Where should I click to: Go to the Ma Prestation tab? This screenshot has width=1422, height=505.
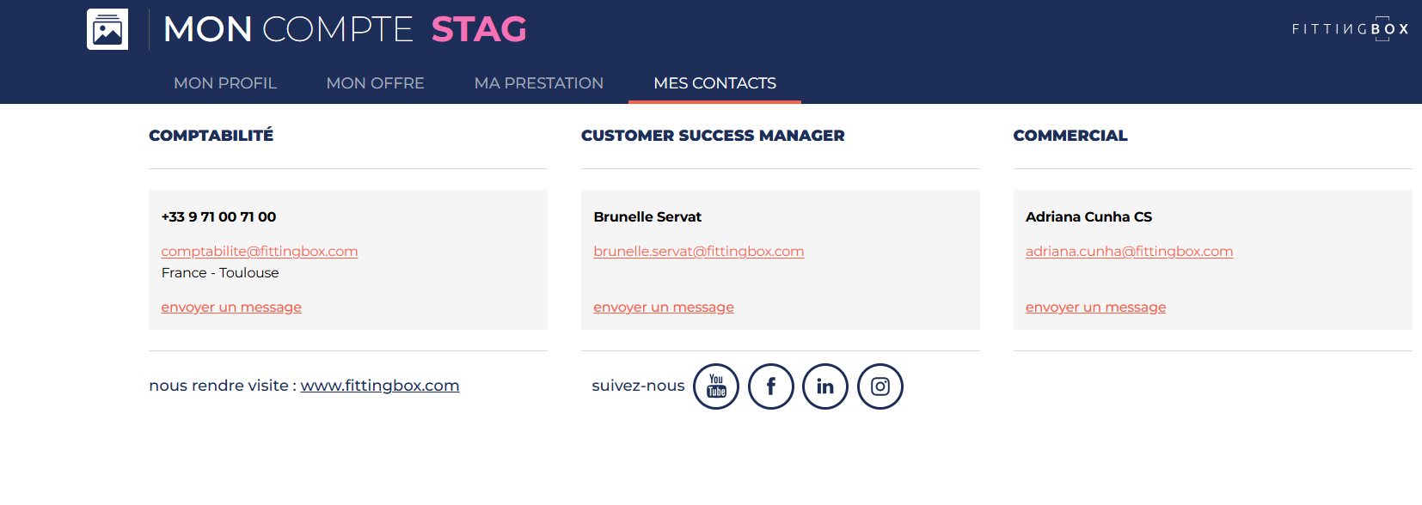[x=539, y=83]
